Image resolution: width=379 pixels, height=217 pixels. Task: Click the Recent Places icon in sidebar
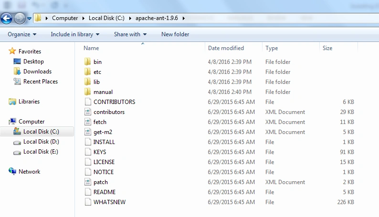17,82
